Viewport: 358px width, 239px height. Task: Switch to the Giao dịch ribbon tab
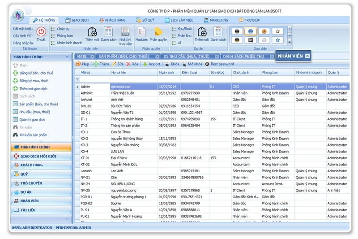point(77,20)
